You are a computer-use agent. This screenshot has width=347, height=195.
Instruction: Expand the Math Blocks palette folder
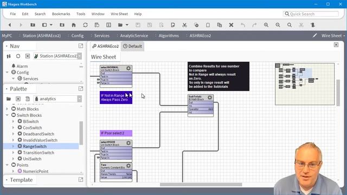[x=7, y=109]
